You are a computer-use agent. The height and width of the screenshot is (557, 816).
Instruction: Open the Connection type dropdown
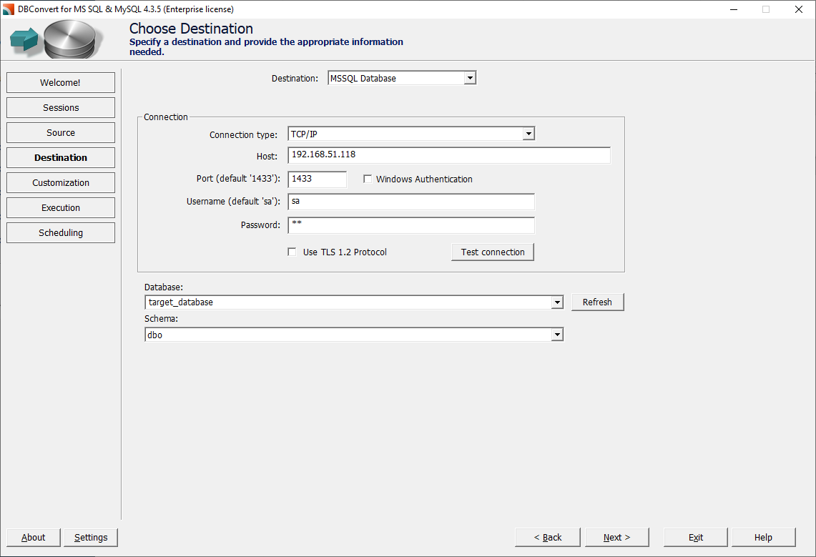coord(528,133)
